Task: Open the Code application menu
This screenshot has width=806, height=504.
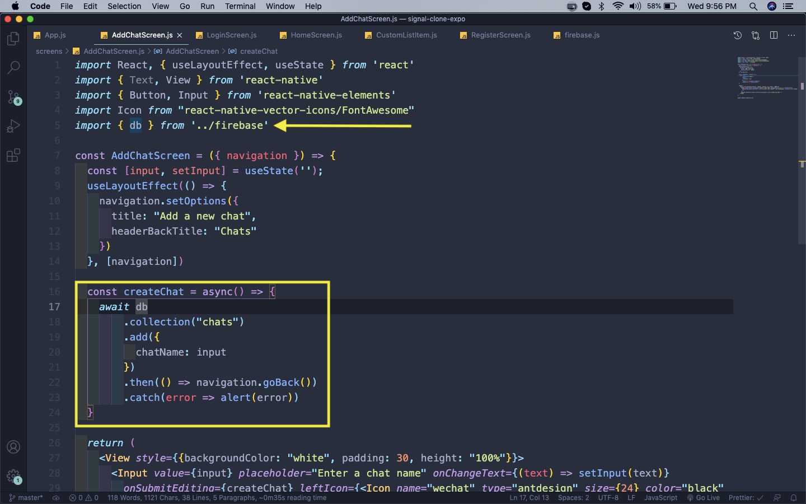Action: coord(40,6)
